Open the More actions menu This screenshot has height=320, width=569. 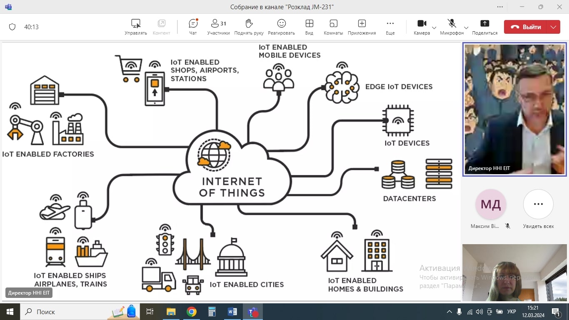point(390,27)
